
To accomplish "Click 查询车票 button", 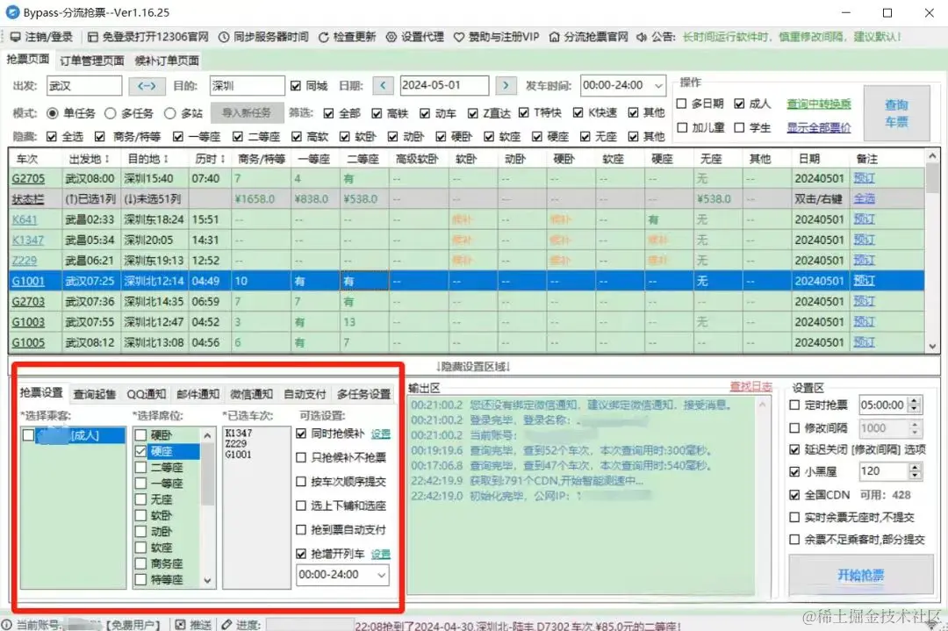I will click(896, 113).
